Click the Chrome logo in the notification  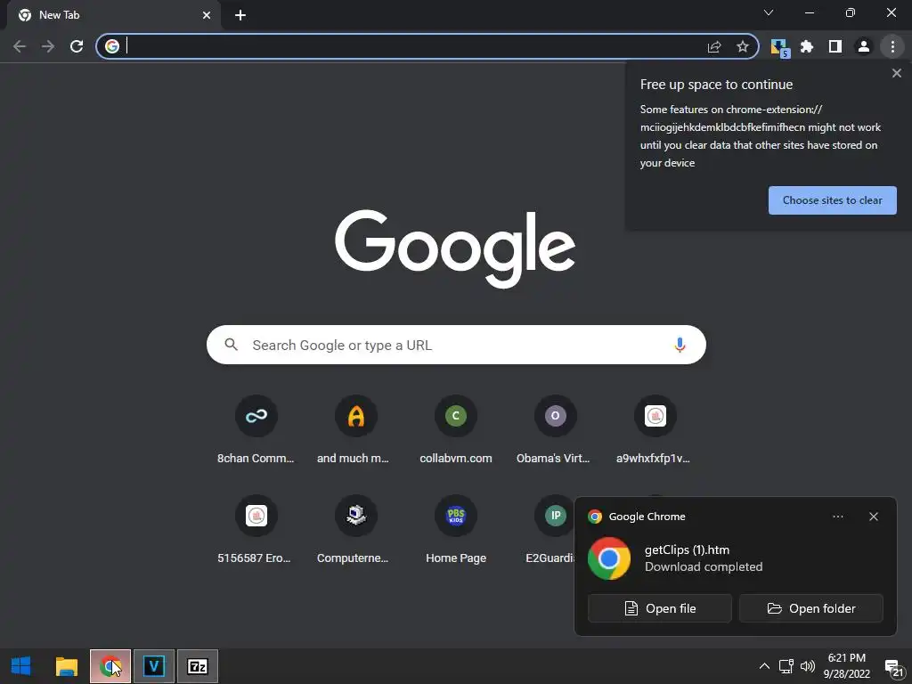point(609,558)
